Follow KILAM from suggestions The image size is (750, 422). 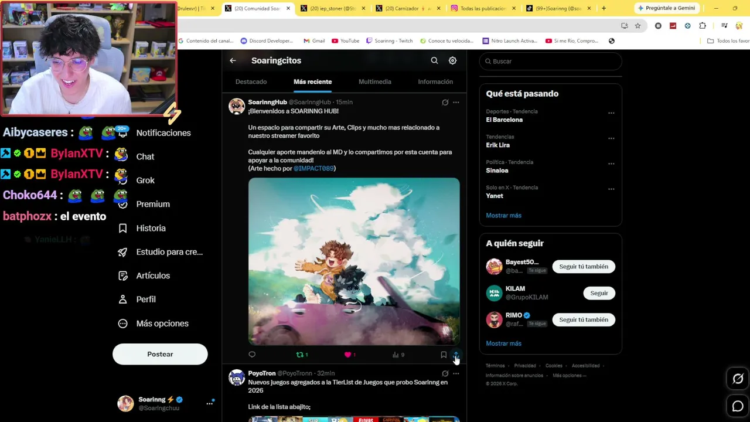[x=599, y=293]
